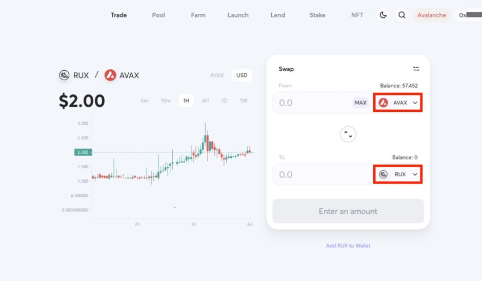Toggle dark mode with the moon icon
This screenshot has width=482, height=281.
[x=383, y=15]
